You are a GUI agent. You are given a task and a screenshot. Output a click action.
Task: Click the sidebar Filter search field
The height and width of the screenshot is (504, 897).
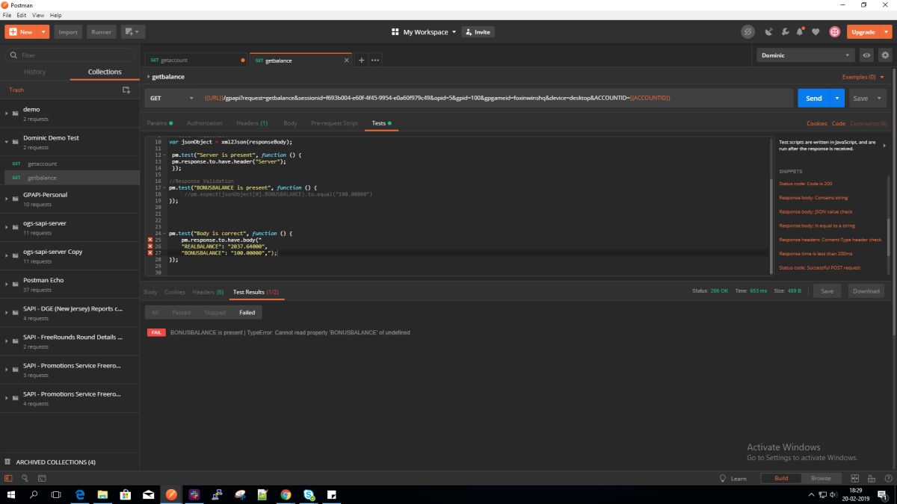[x=70, y=55]
